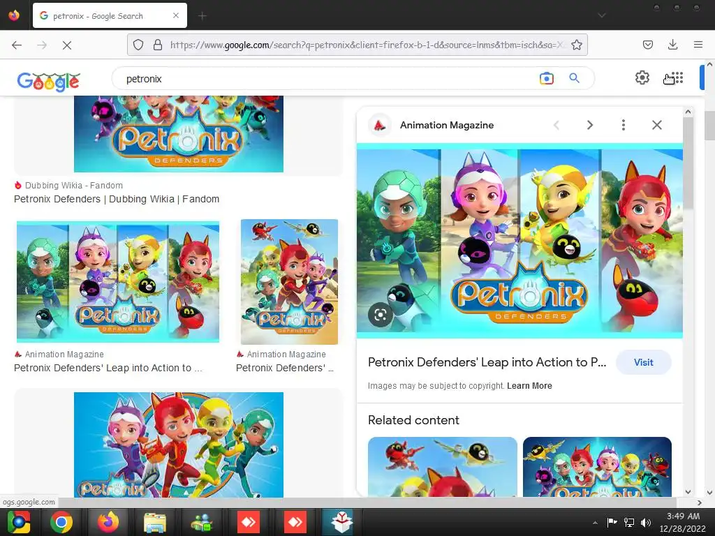Select the running heroes Petronix thumbnail
The image size is (715, 536).
(x=178, y=445)
